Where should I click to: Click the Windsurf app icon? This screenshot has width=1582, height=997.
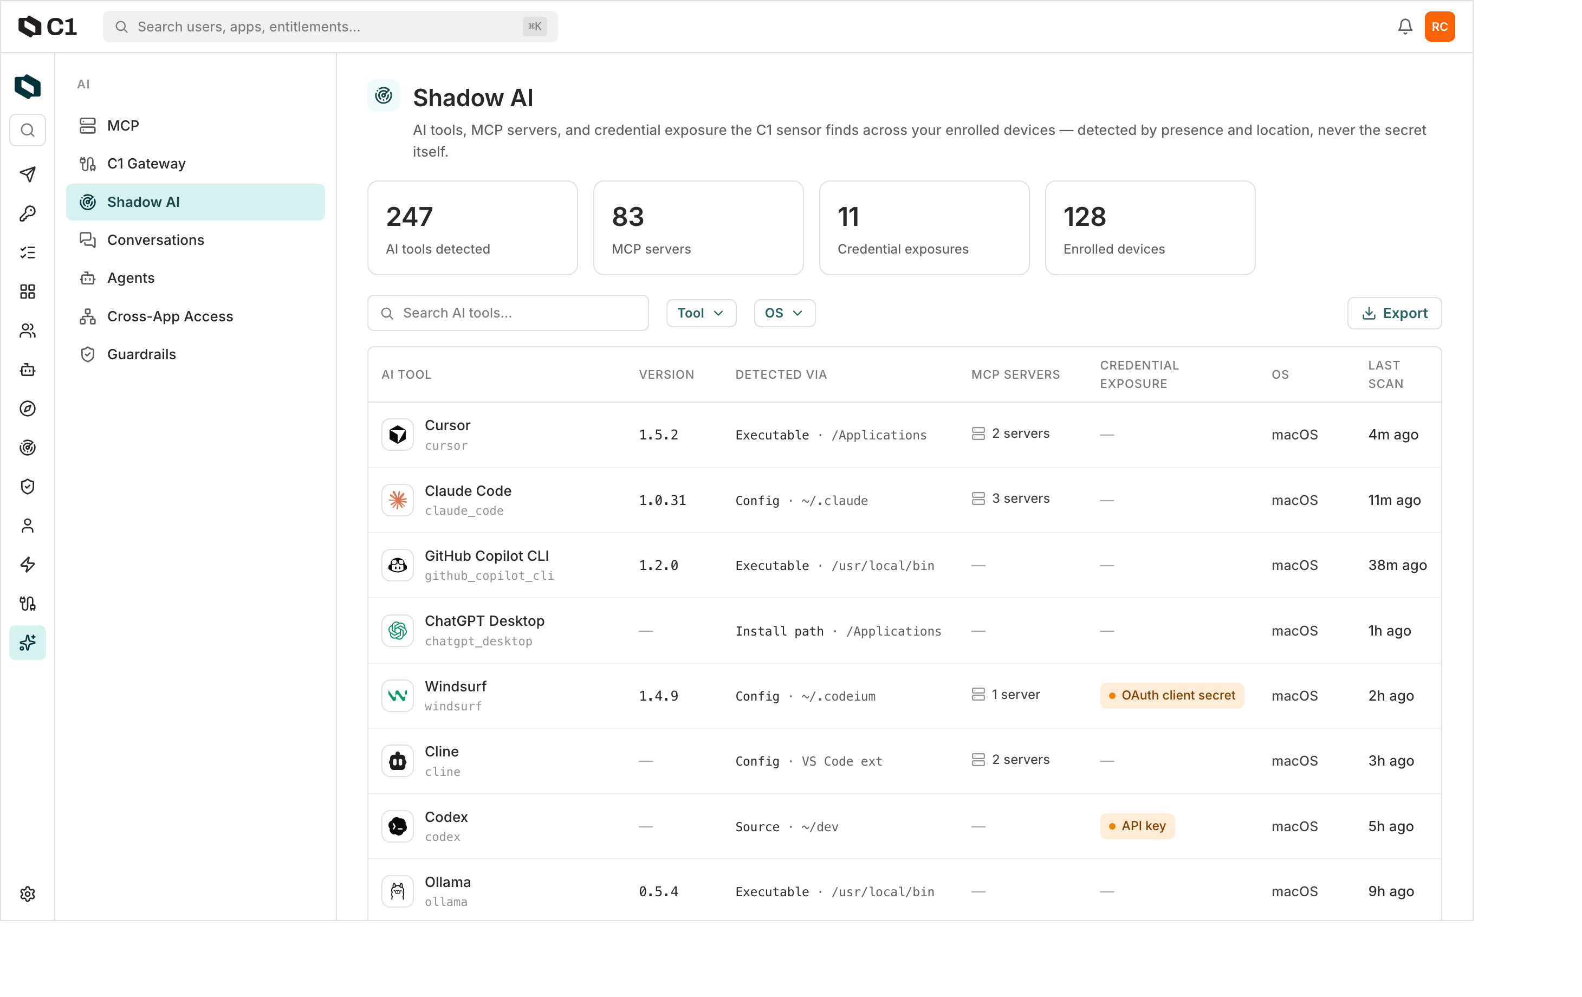(x=398, y=696)
